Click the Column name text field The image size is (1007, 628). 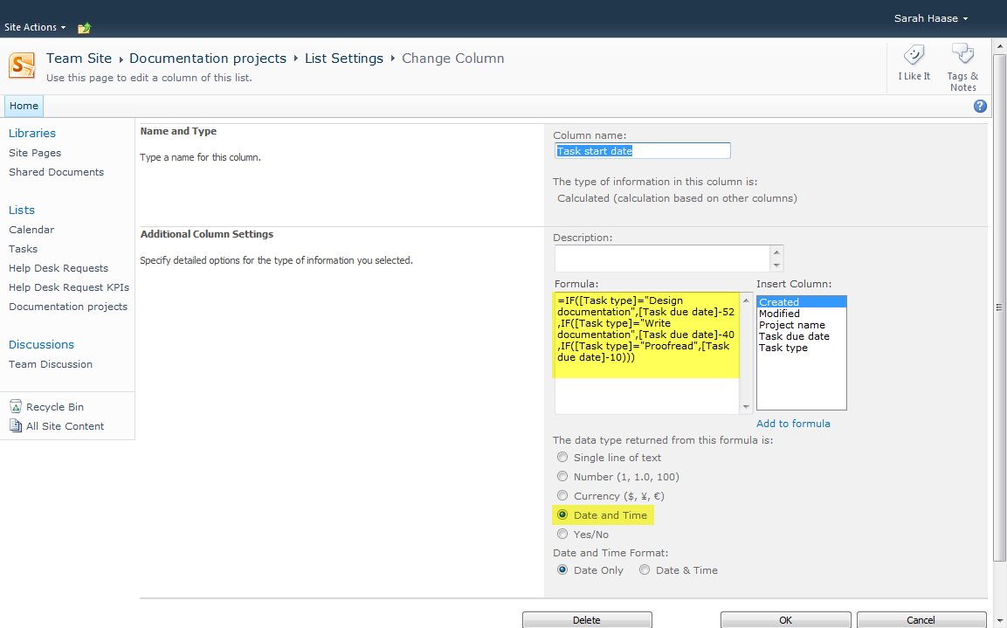642,151
